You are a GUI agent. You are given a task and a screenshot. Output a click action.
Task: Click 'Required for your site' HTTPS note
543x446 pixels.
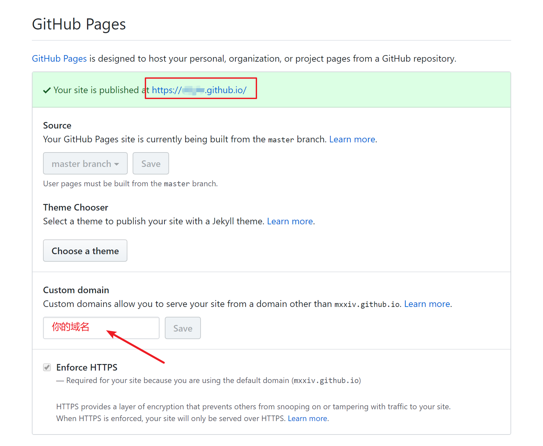click(x=209, y=380)
